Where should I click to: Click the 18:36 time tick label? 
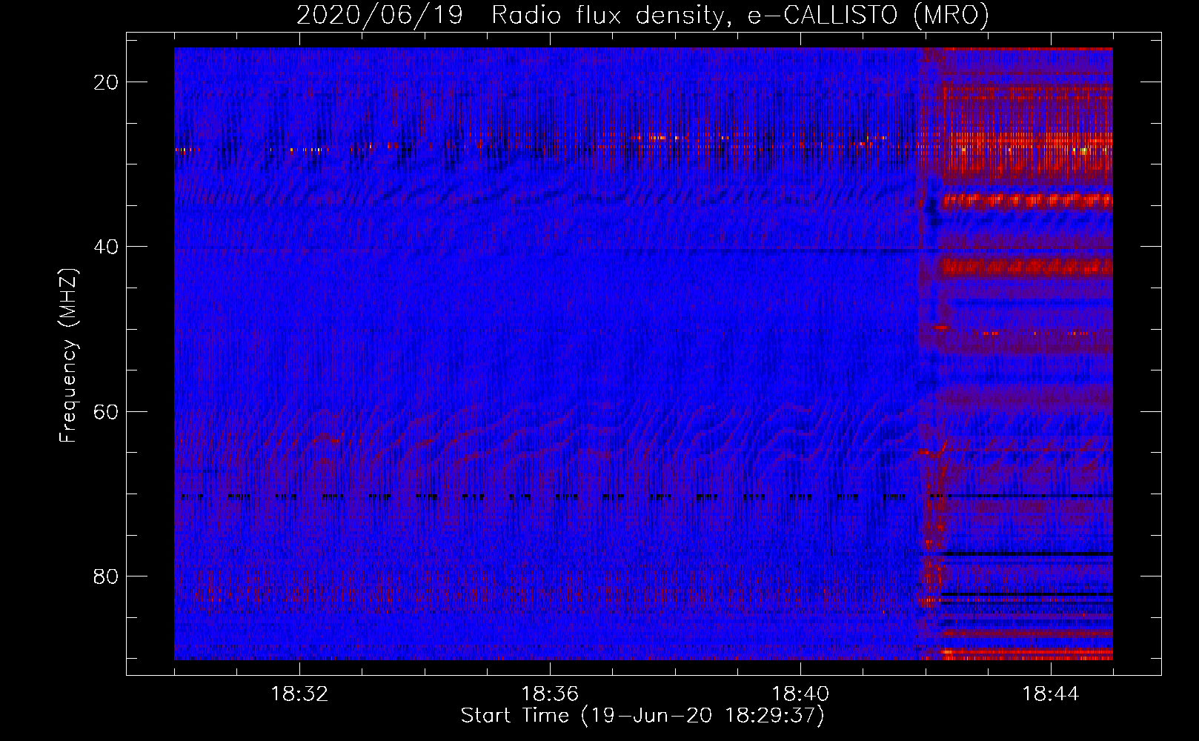pyautogui.click(x=550, y=694)
